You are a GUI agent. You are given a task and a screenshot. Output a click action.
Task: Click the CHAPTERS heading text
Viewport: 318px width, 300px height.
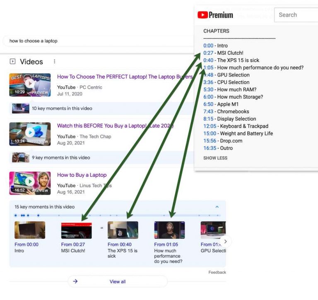tap(216, 31)
